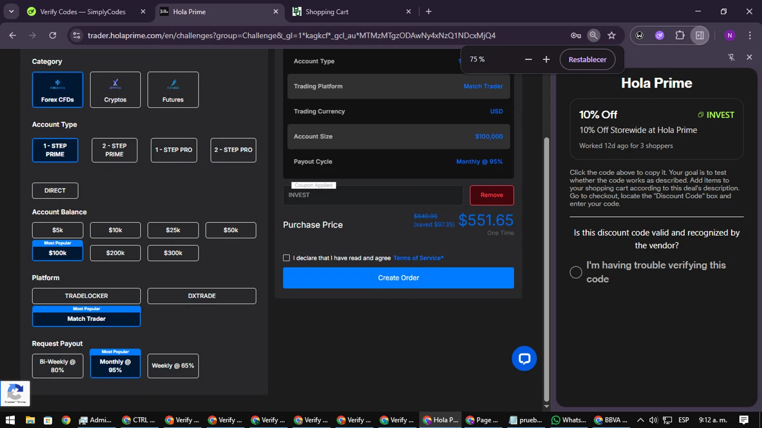
Task: Decrease zoom with the minus button
Action: tap(528, 59)
